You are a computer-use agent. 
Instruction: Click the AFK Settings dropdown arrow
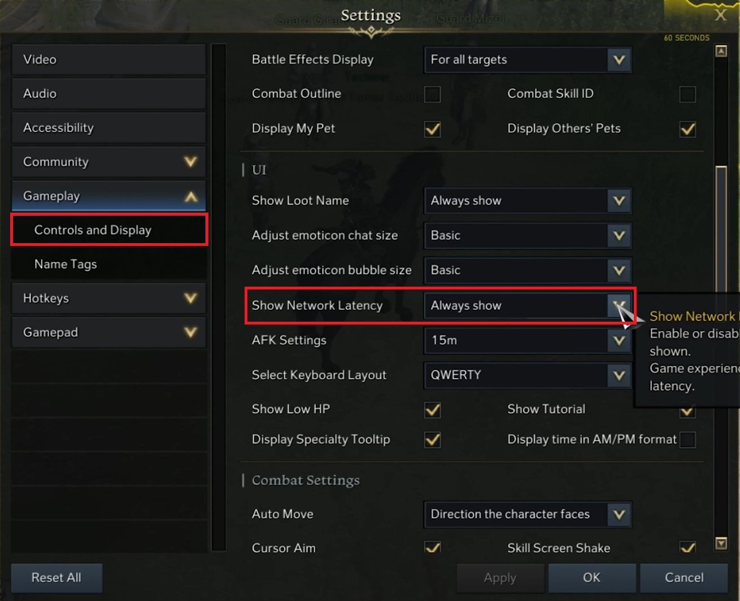tap(619, 340)
